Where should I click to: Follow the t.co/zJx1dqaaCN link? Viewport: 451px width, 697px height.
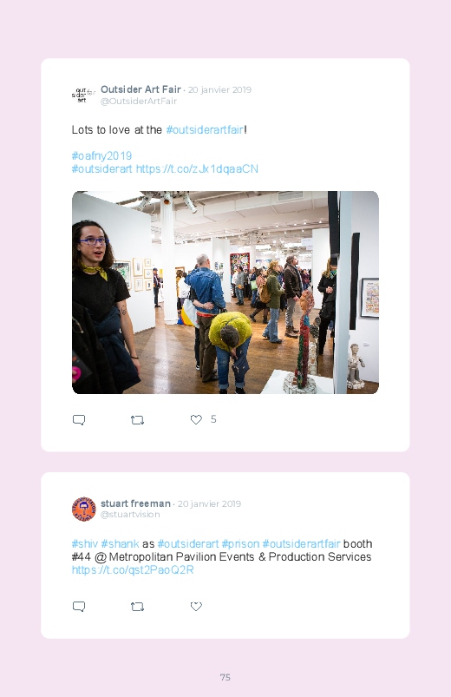[197, 169]
